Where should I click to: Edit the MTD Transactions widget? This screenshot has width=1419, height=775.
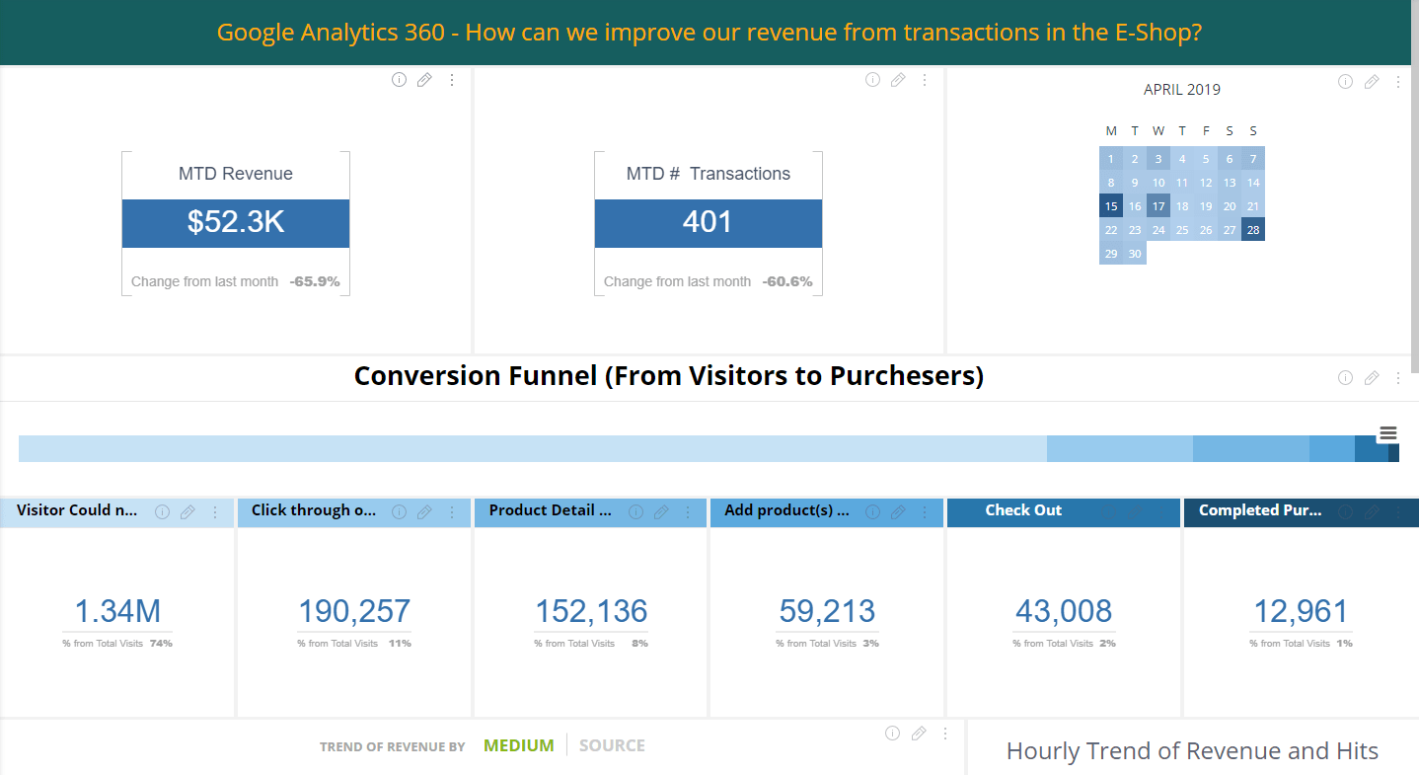point(898,80)
